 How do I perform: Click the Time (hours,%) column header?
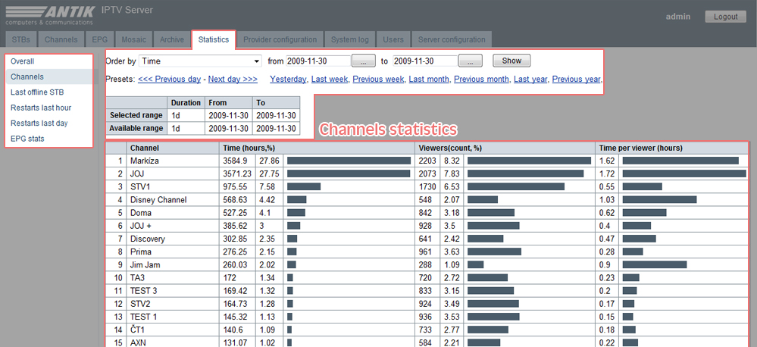pos(318,148)
